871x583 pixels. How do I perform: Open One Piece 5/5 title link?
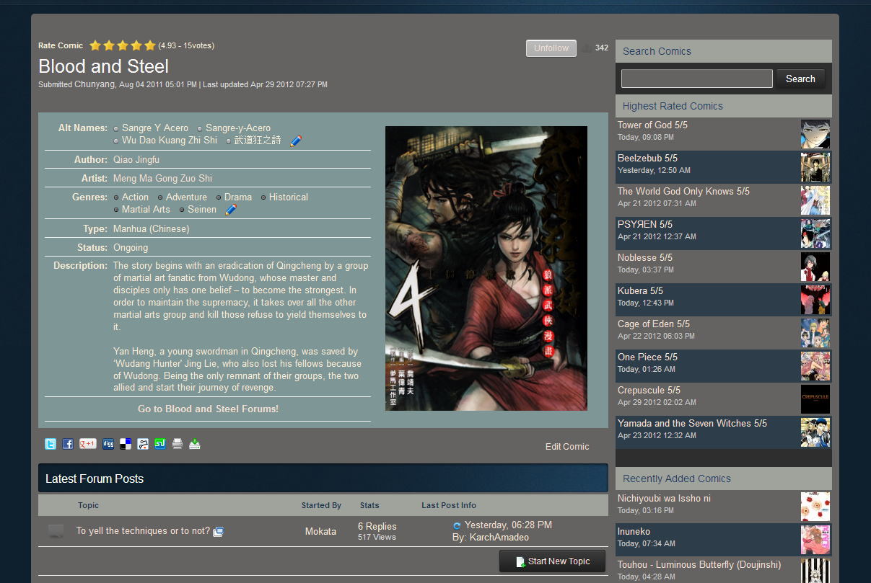click(x=647, y=357)
